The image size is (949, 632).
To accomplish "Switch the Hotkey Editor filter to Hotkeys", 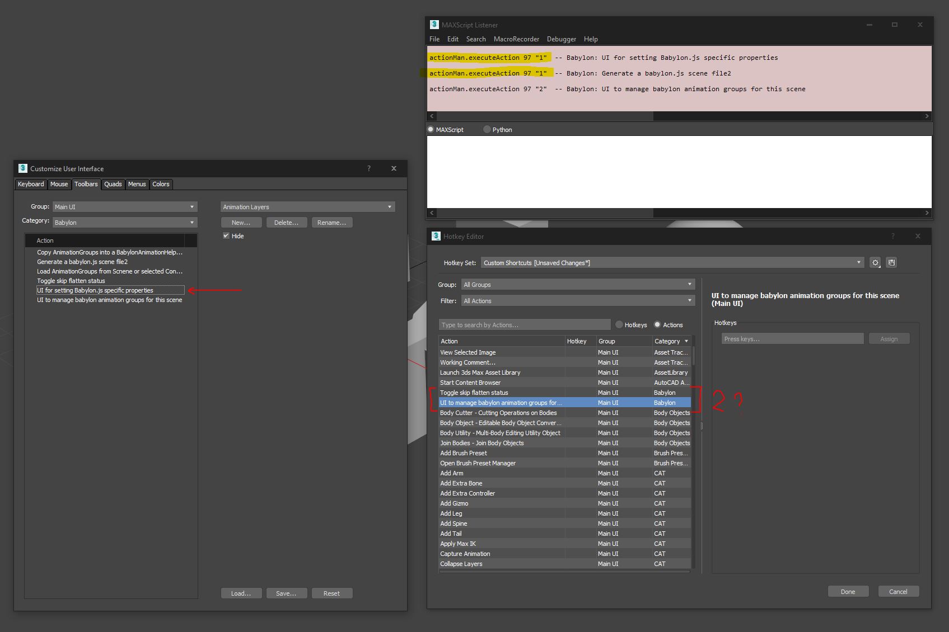I will pyautogui.click(x=619, y=324).
